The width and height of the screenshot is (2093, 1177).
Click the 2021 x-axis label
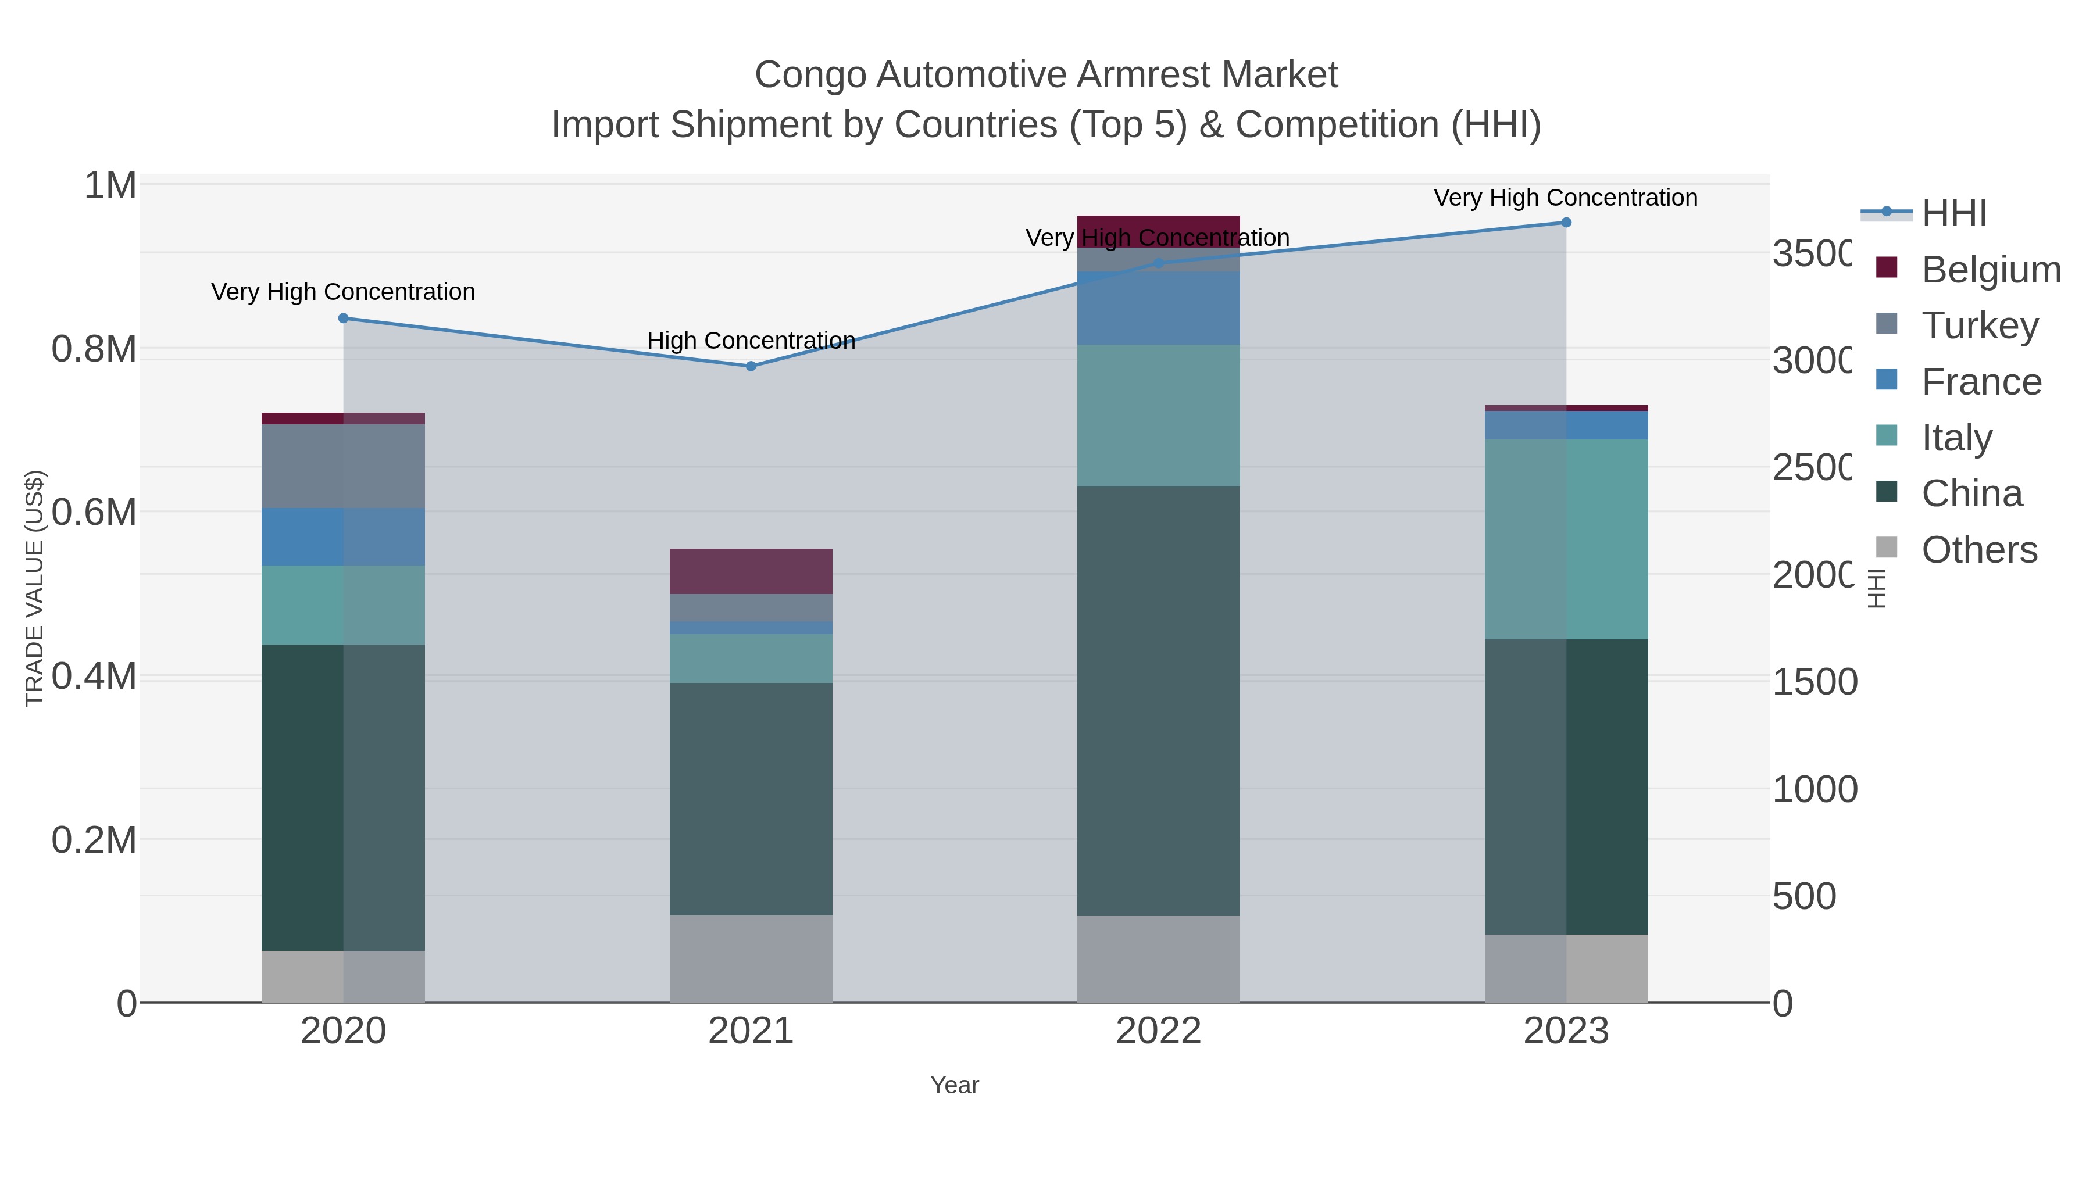click(x=751, y=1032)
